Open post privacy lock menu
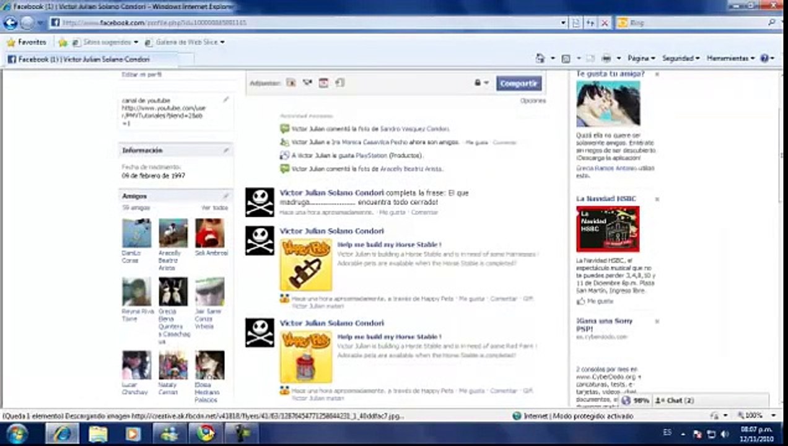The width and height of the screenshot is (788, 446). [x=481, y=83]
